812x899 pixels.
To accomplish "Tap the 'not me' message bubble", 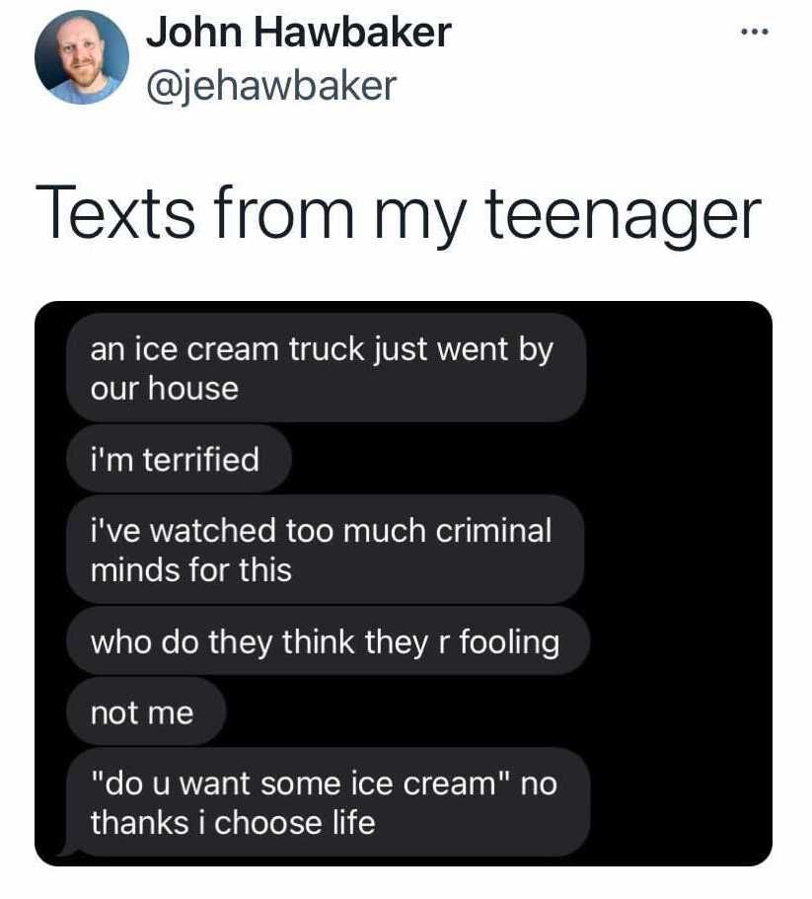I will tap(146, 712).
